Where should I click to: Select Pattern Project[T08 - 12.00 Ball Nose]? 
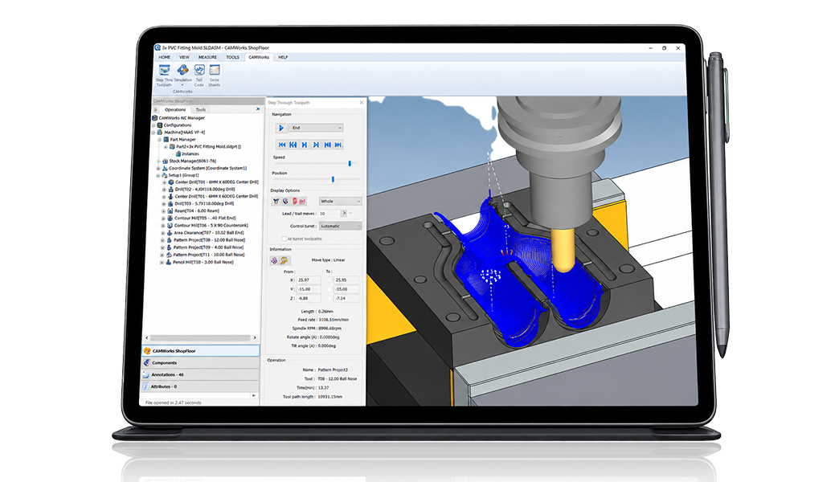click(209, 240)
